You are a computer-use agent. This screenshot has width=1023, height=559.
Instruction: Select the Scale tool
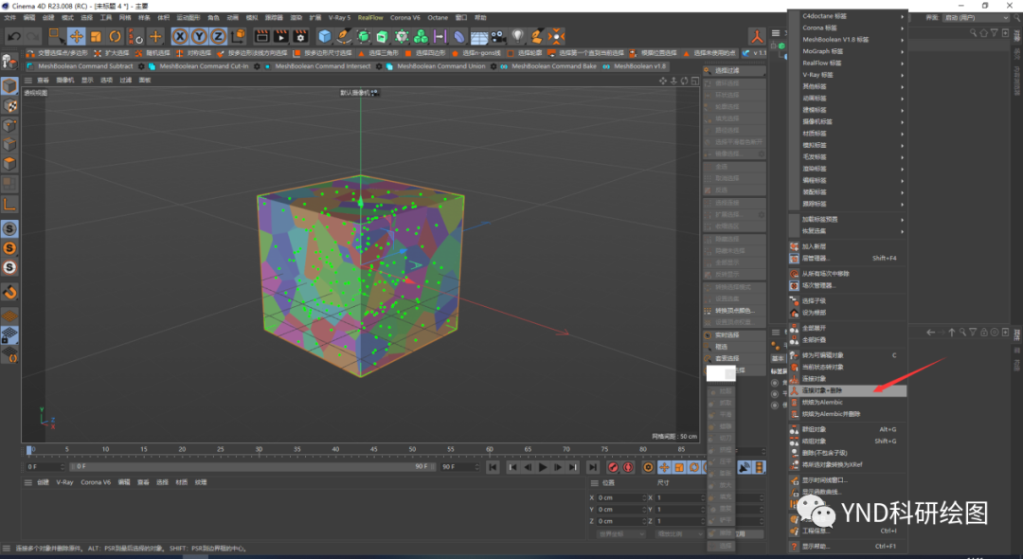coord(96,37)
